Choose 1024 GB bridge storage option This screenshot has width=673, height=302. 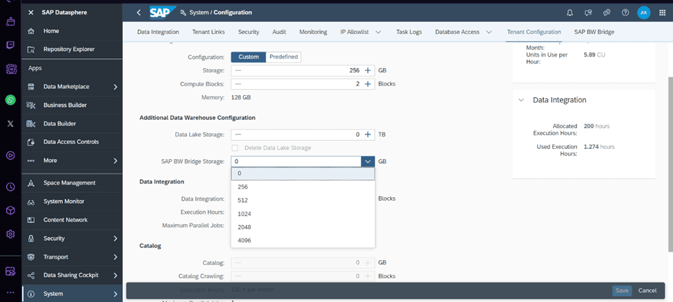coord(303,214)
